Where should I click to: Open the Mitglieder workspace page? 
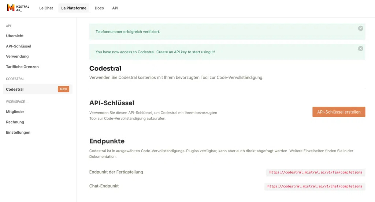15,112
